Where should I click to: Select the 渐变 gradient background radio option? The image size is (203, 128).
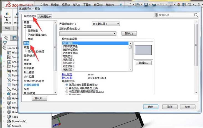coord(67,92)
